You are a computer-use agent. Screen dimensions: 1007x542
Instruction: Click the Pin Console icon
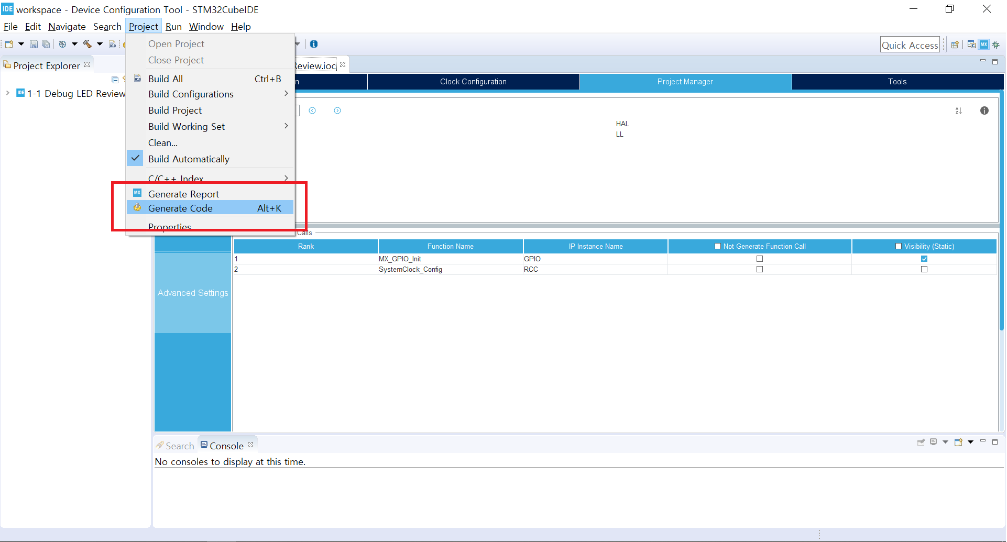(921, 442)
